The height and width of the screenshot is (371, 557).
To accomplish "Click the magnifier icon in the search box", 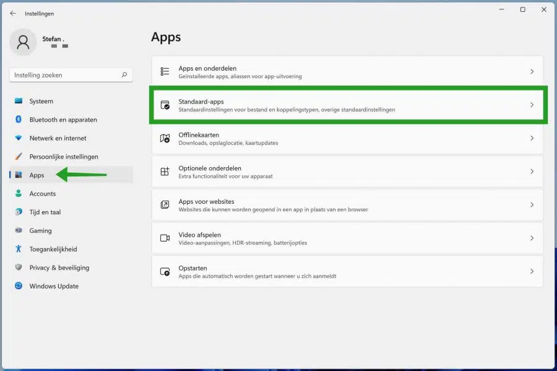I will coord(124,74).
